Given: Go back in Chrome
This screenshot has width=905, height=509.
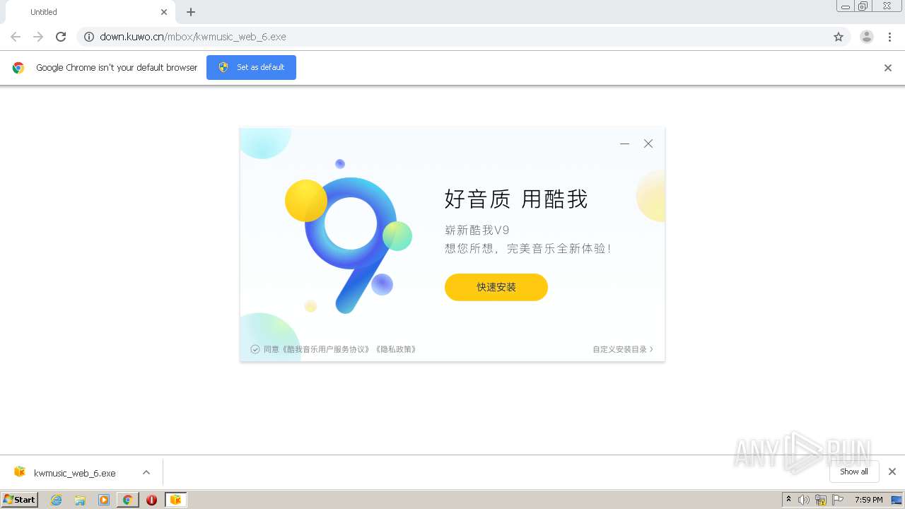Looking at the screenshot, I should click(x=16, y=37).
